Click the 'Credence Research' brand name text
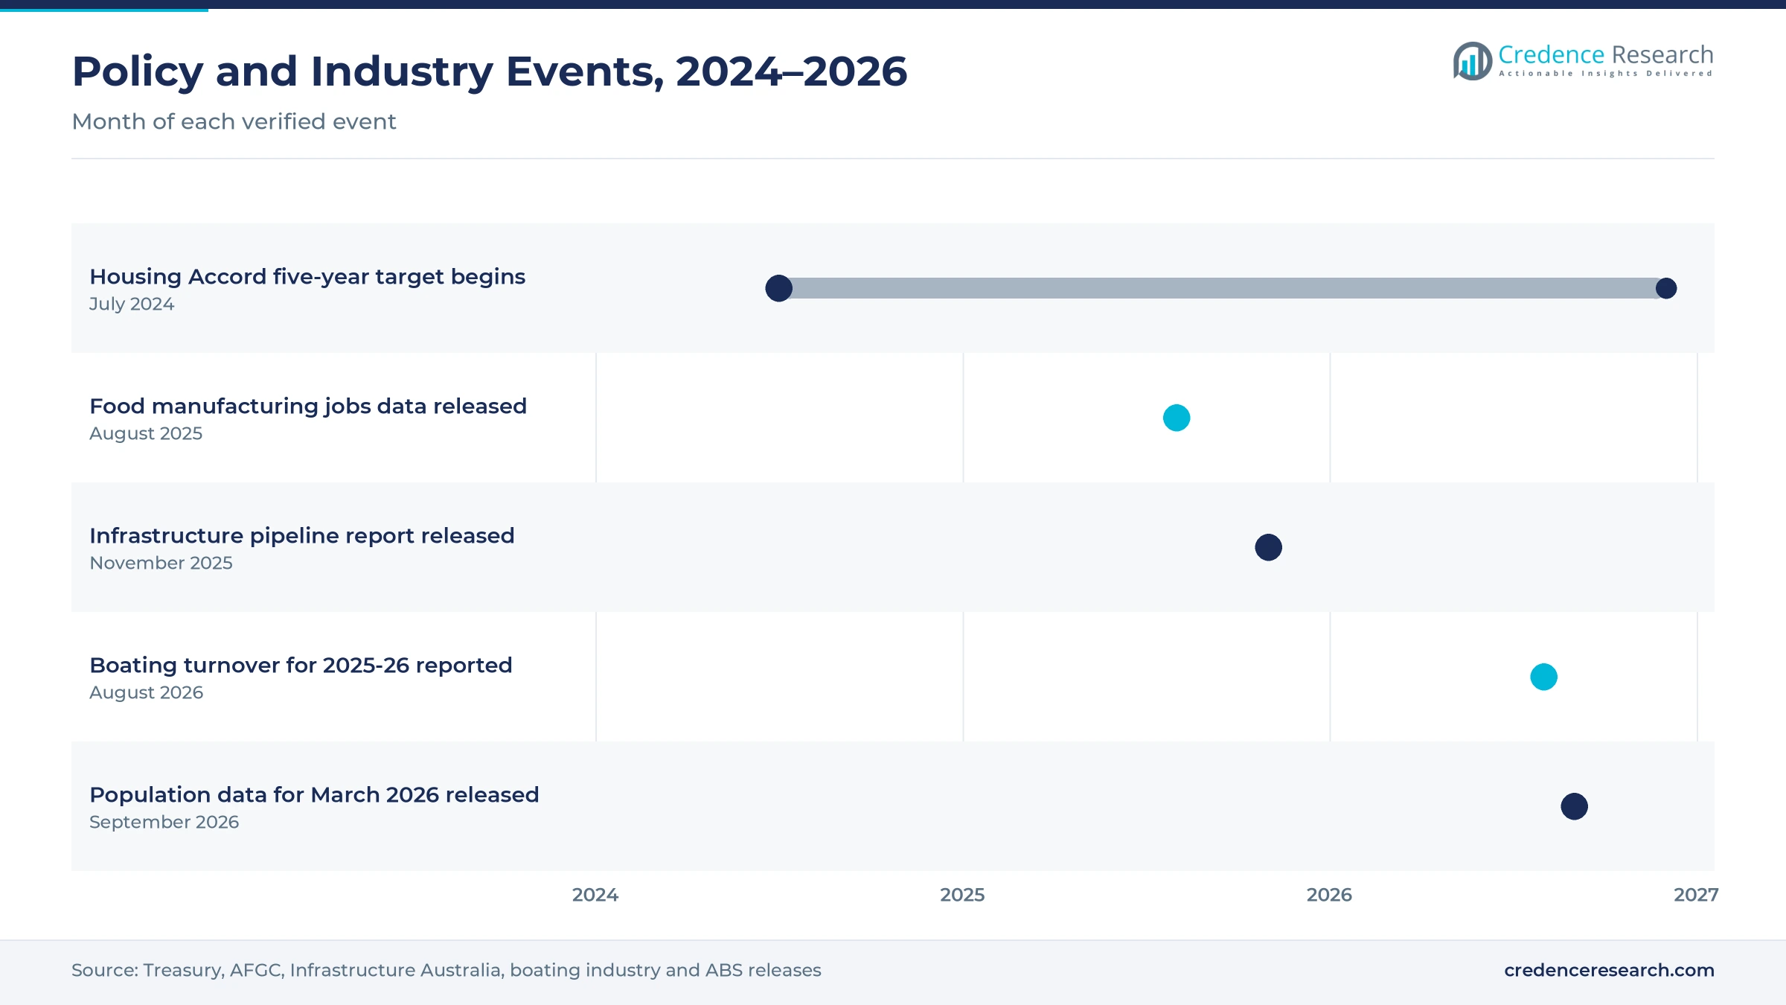 click(1606, 54)
